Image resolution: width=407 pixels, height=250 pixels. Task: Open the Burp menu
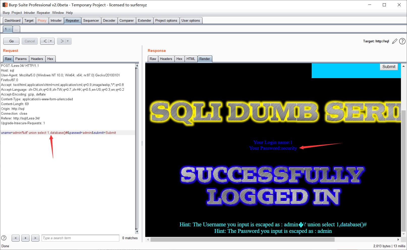pos(6,13)
